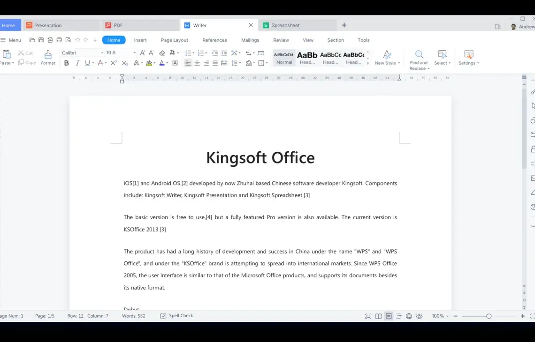Click the Paste clipboard icon

point(7,54)
